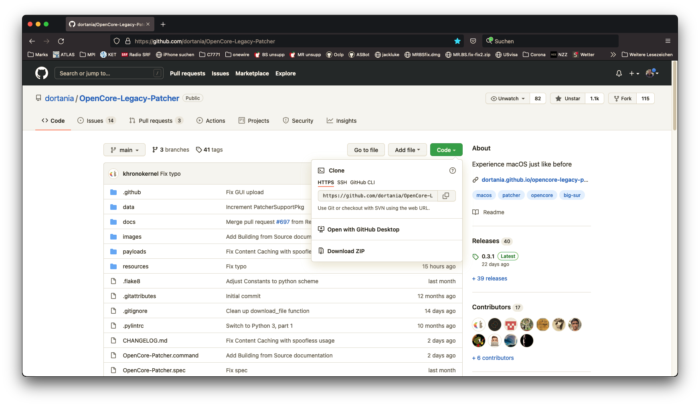Click the file icon for CHANGELOG.md
The width and height of the screenshot is (700, 406).
(113, 341)
